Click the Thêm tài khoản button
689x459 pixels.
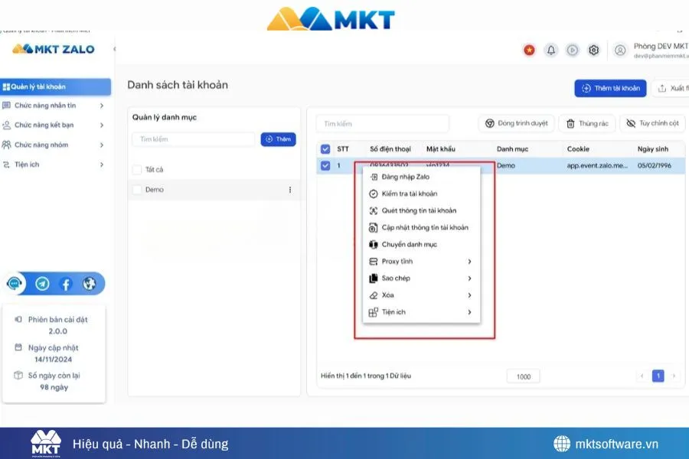tap(610, 88)
